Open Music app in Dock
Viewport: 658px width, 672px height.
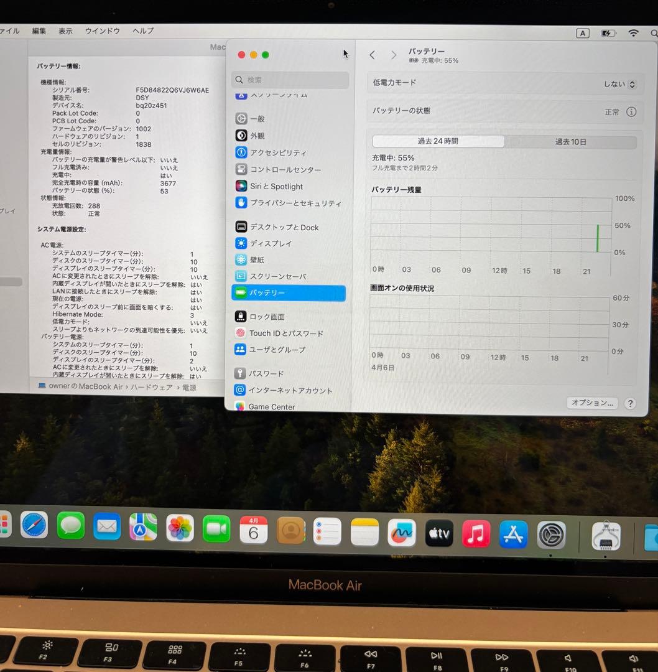(476, 534)
